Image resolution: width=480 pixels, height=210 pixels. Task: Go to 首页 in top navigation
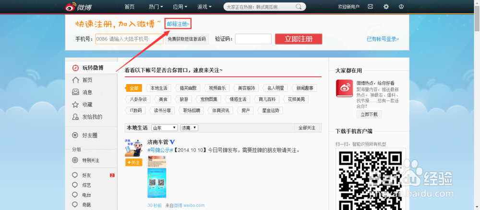point(130,6)
